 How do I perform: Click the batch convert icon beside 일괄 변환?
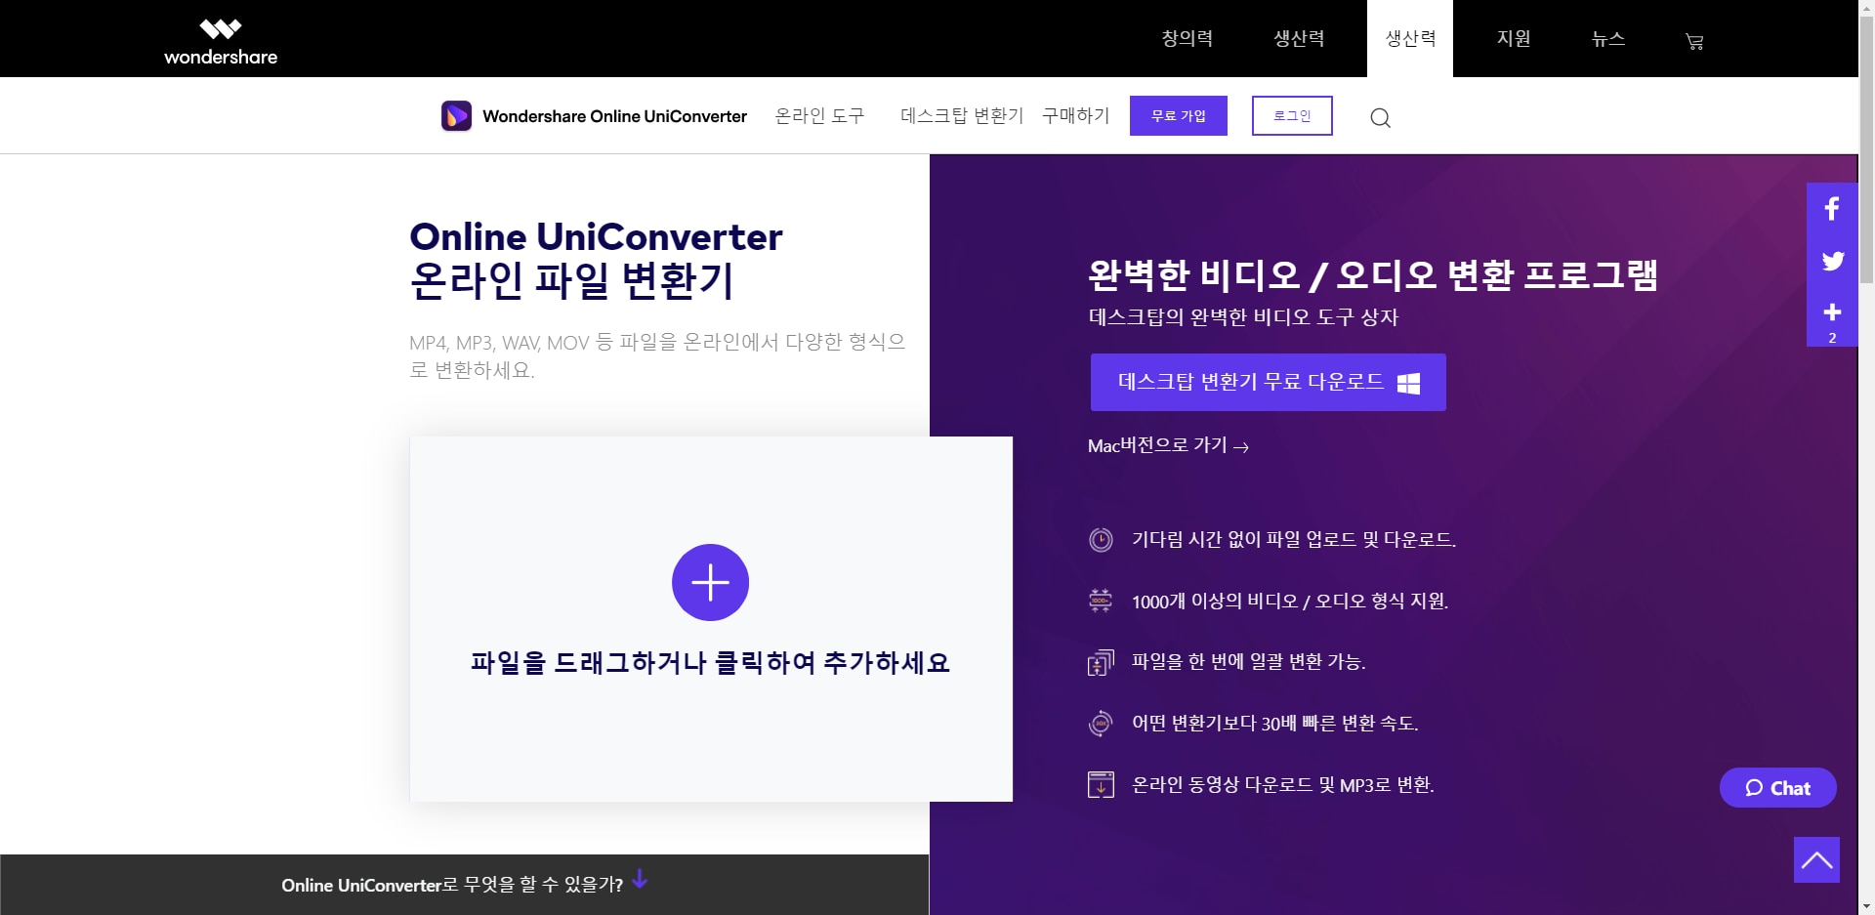[x=1101, y=662]
